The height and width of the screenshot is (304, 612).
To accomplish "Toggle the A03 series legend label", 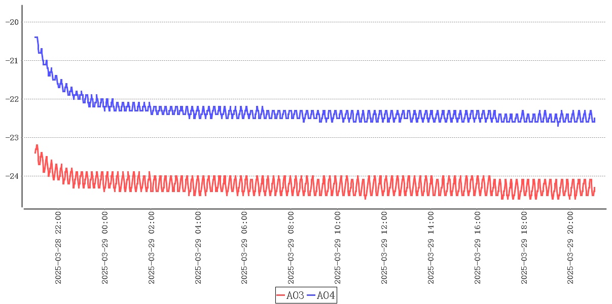I will [x=295, y=295].
